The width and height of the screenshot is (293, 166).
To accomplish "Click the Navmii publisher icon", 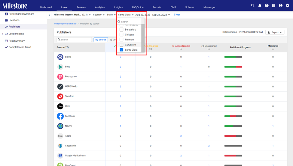I will click(x=60, y=126).
